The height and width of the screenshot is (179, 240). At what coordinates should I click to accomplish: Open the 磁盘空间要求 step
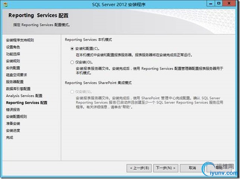point(16,75)
